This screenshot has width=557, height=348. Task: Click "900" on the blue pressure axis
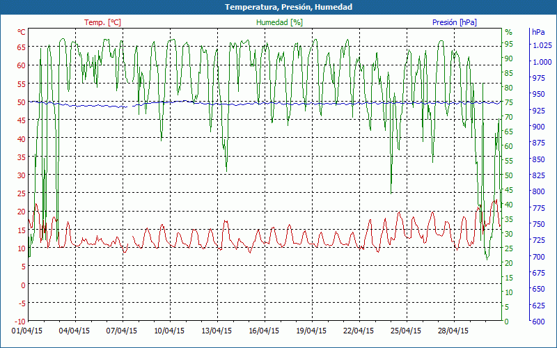(x=538, y=127)
